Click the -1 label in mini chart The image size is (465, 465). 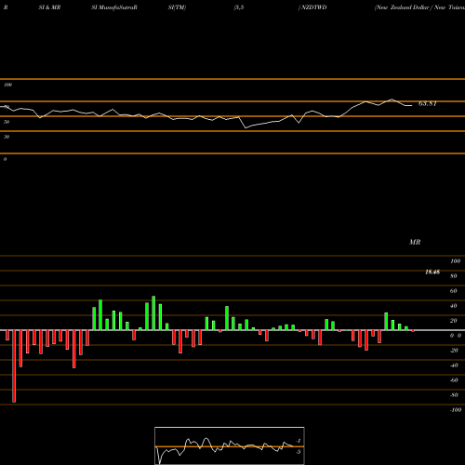click(298, 441)
